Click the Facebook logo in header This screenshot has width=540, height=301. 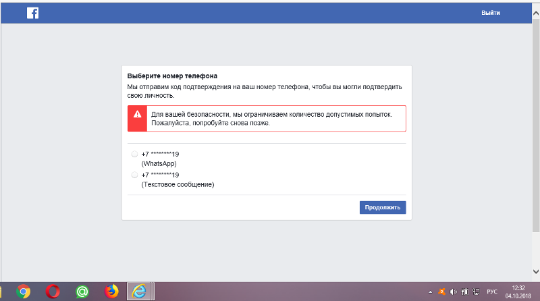point(32,13)
